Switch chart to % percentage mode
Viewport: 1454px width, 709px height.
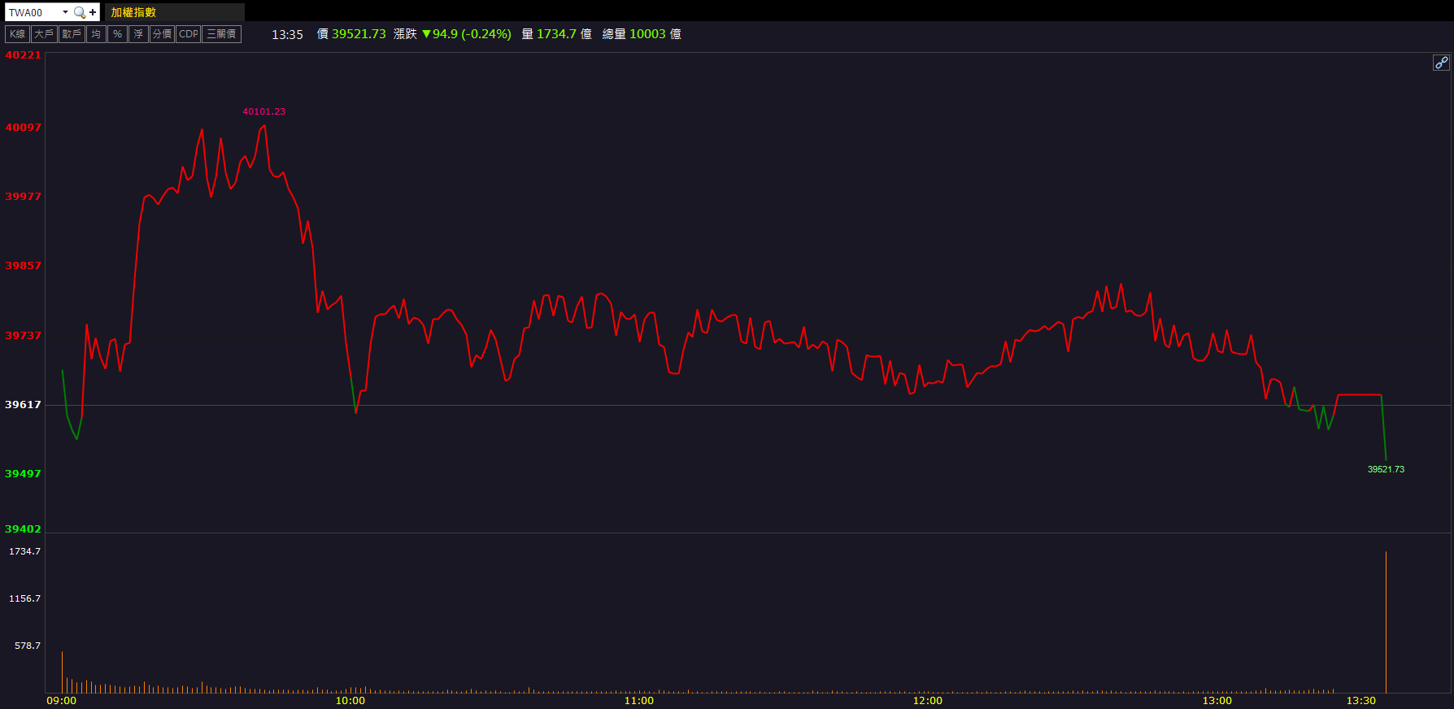pos(117,34)
